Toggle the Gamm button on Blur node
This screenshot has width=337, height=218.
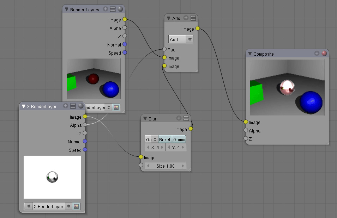coord(179,139)
